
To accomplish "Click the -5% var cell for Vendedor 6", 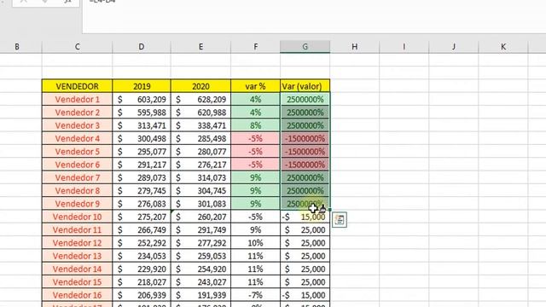I will point(255,165).
